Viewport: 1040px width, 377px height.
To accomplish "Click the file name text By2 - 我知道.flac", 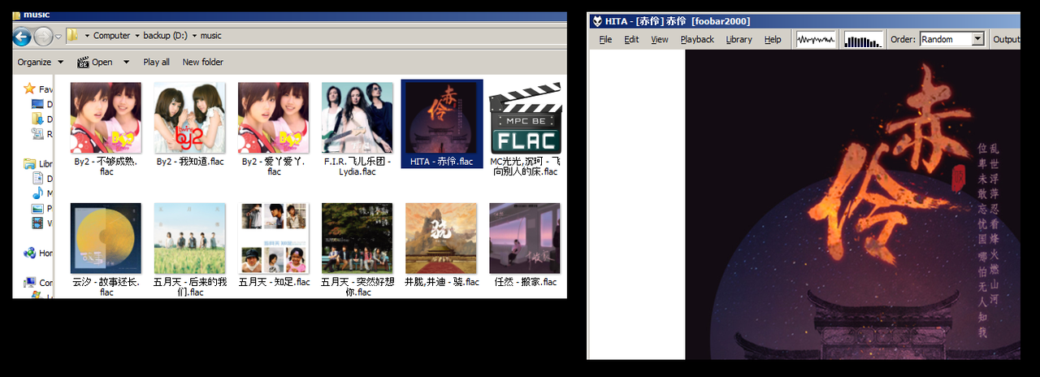I will pos(189,162).
